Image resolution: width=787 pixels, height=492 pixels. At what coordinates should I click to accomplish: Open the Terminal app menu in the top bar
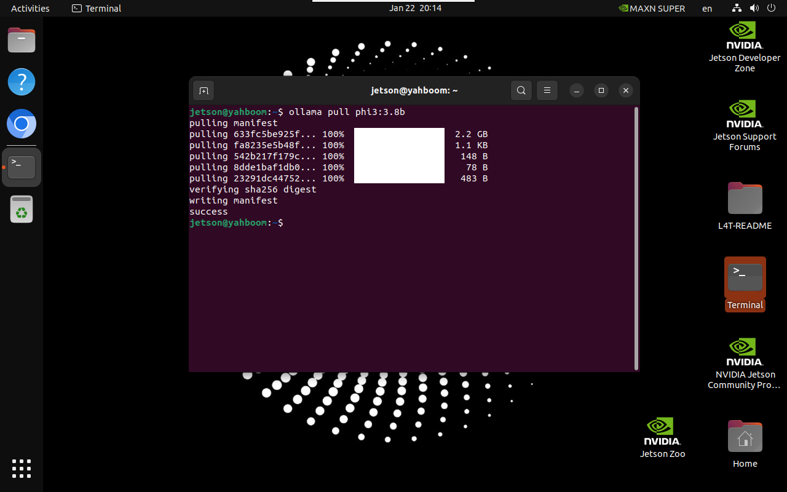97,8
